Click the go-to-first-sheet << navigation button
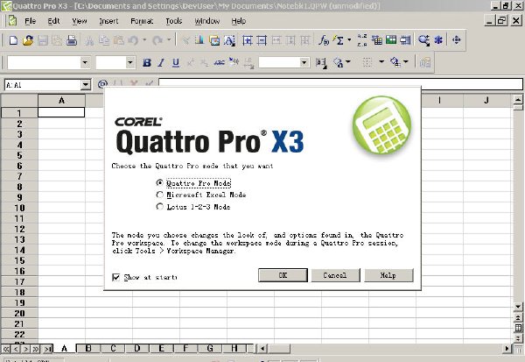Screen dimensions: 525x362 (6, 349)
